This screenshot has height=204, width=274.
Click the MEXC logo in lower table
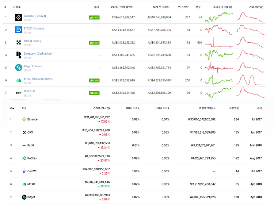[24, 184]
